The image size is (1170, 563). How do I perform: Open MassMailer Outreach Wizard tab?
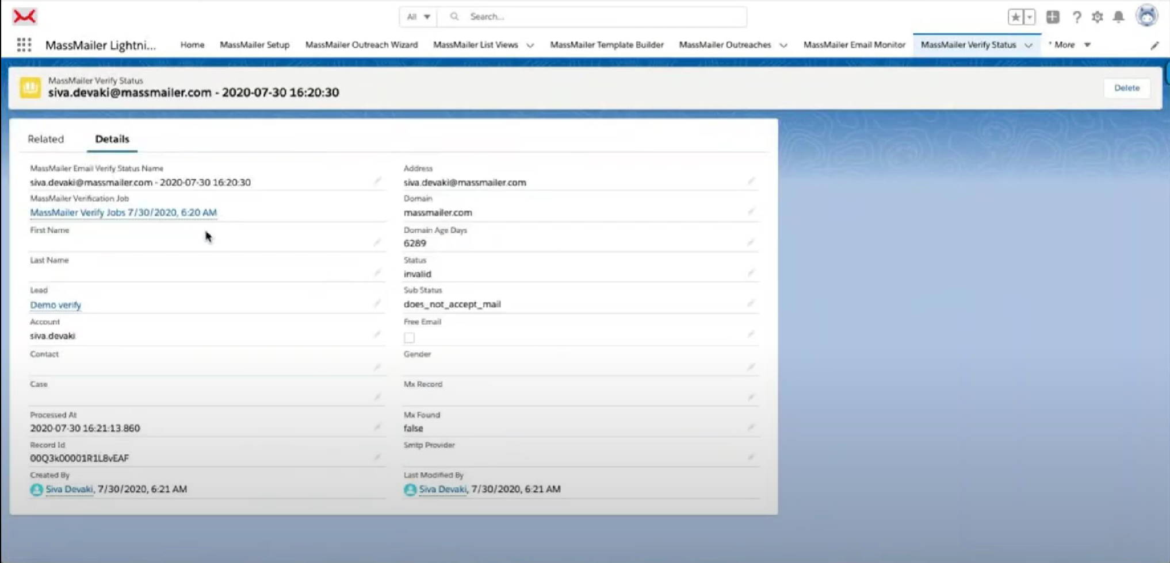tap(361, 45)
